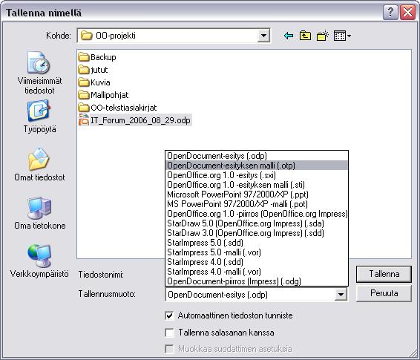Click the Peruuta button
Viewport: 420px width, 360px height.
coord(384,293)
